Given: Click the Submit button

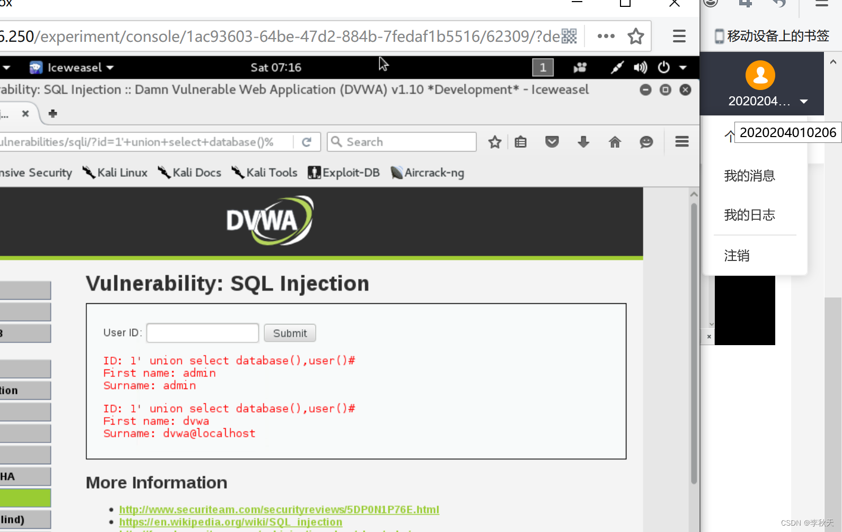Looking at the screenshot, I should tap(290, 333).
